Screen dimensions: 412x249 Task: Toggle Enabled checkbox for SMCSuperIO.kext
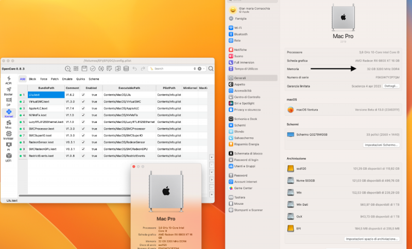(x=83, y=135)
